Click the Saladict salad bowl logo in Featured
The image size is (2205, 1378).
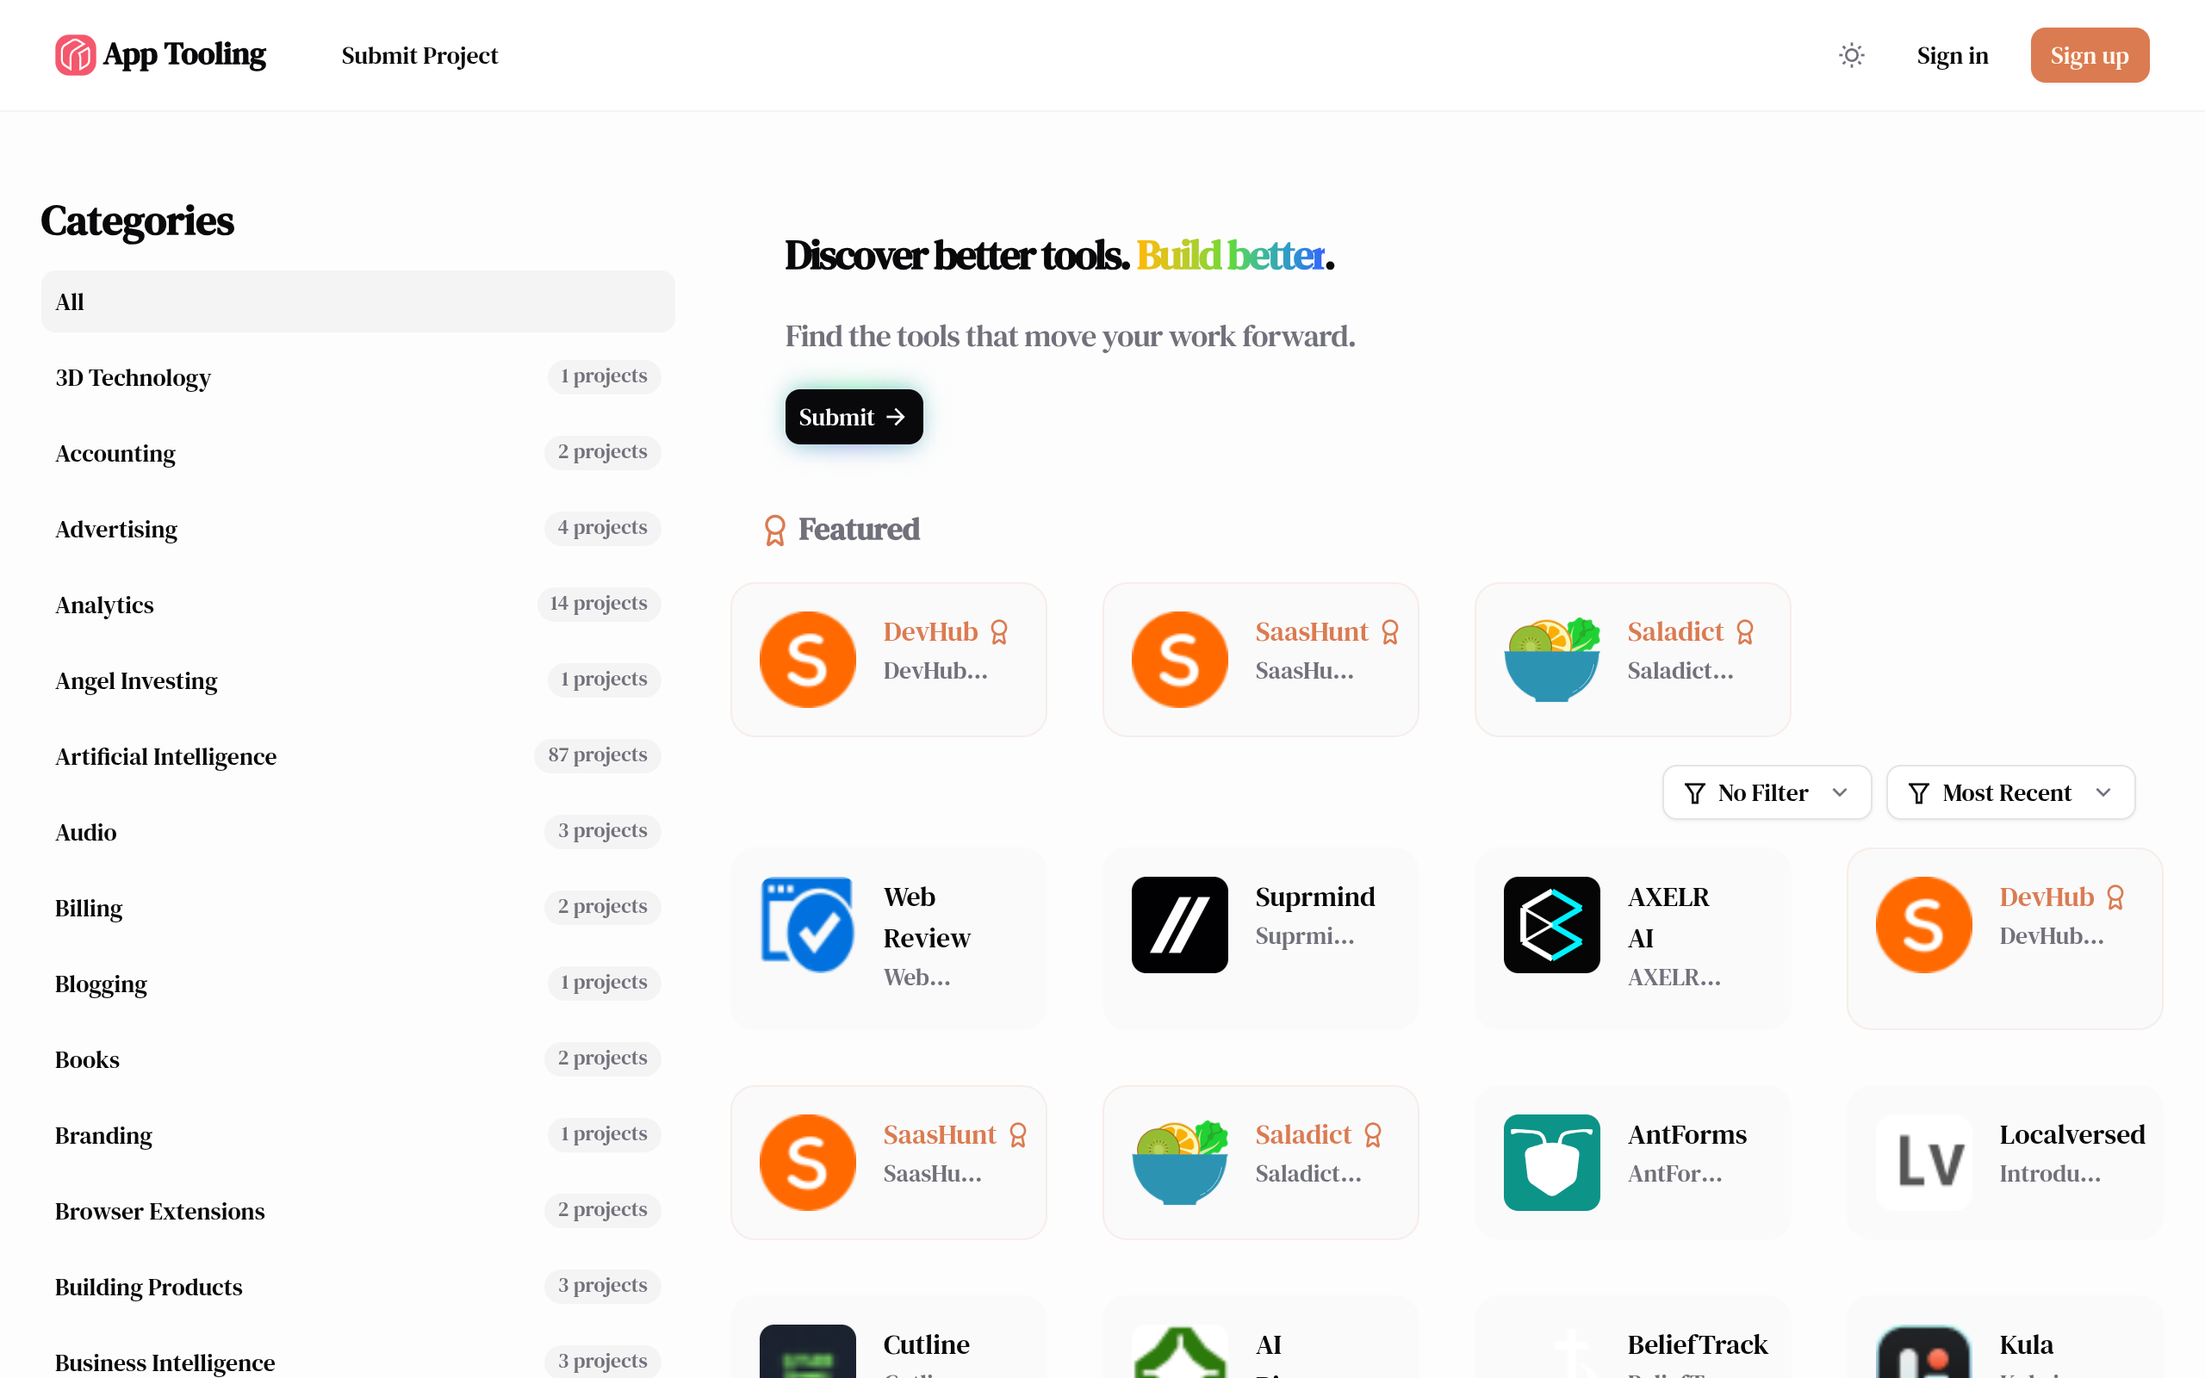1552,659
